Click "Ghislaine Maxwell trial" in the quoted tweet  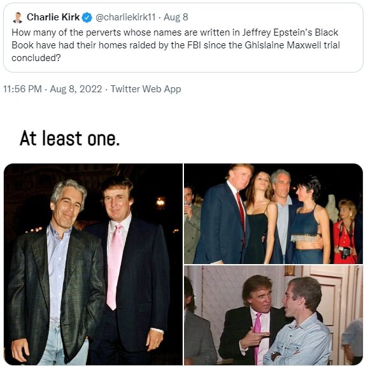292,45
